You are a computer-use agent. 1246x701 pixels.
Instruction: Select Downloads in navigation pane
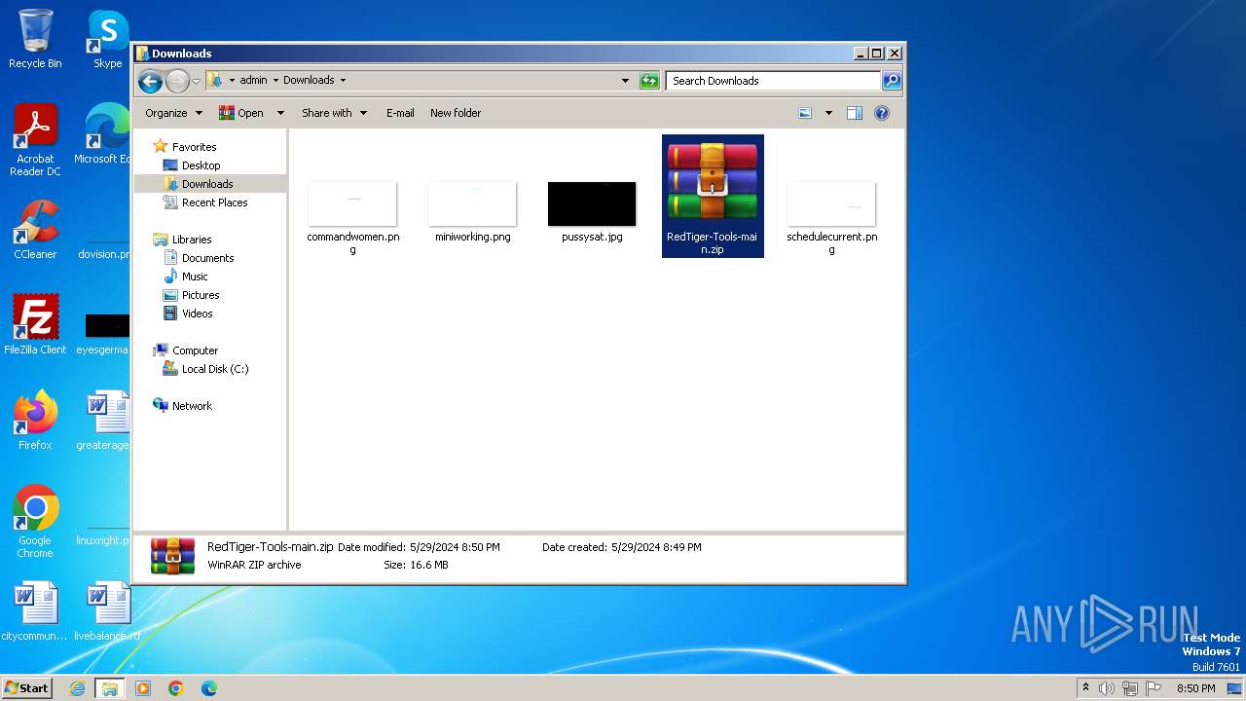point(207,184)
